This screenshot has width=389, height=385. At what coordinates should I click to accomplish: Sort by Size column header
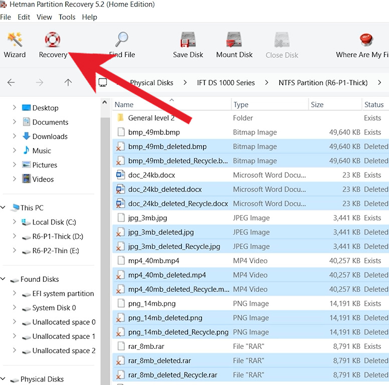tap(335, 104)
